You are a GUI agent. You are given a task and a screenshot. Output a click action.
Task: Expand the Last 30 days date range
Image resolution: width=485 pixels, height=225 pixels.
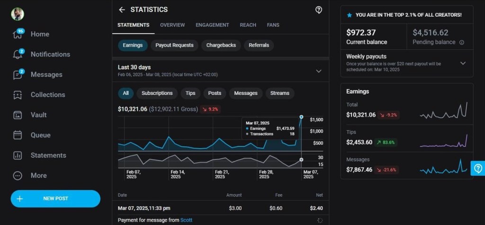click(319, 71)
